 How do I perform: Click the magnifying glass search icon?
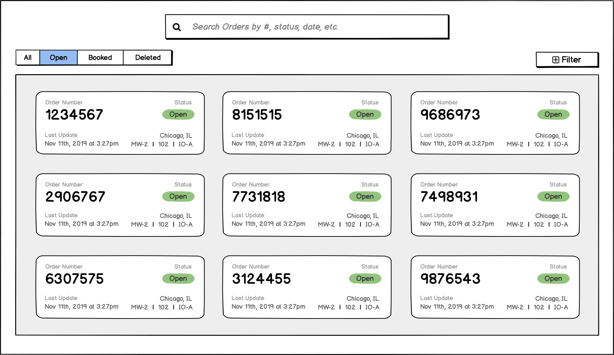click(x=177, y=27)
